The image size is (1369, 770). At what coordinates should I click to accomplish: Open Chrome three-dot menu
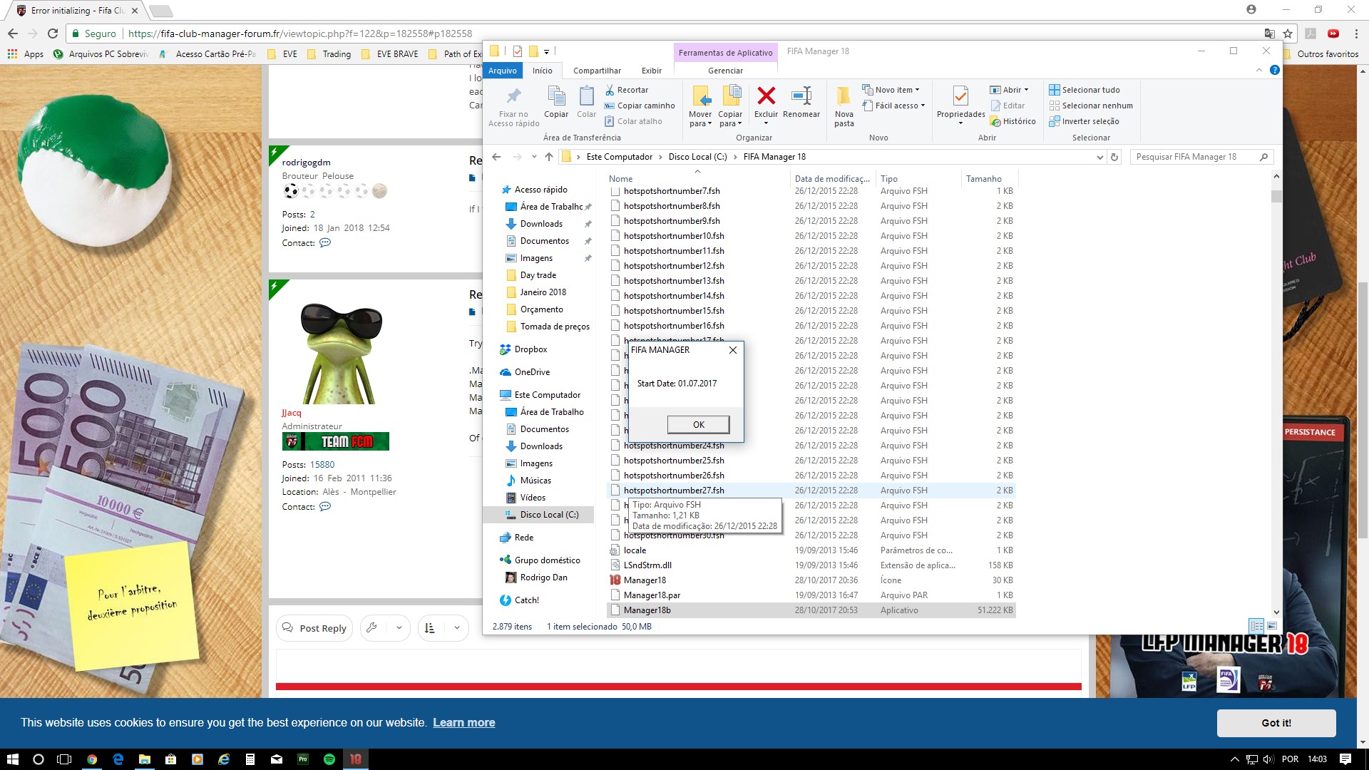tap(1356, 34)
